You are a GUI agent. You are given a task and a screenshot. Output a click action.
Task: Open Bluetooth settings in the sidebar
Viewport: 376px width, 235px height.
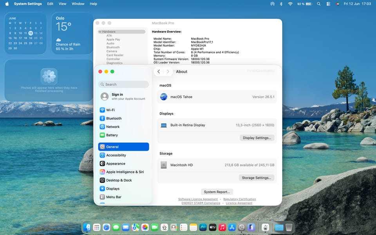(x=123, y=118)
